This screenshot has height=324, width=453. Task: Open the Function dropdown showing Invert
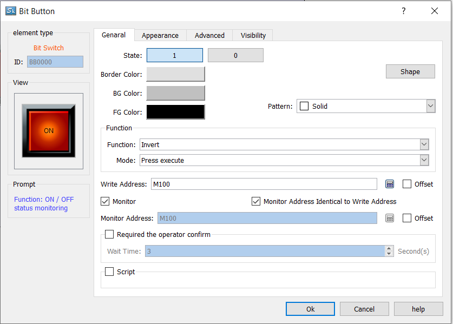coord(424,144)
